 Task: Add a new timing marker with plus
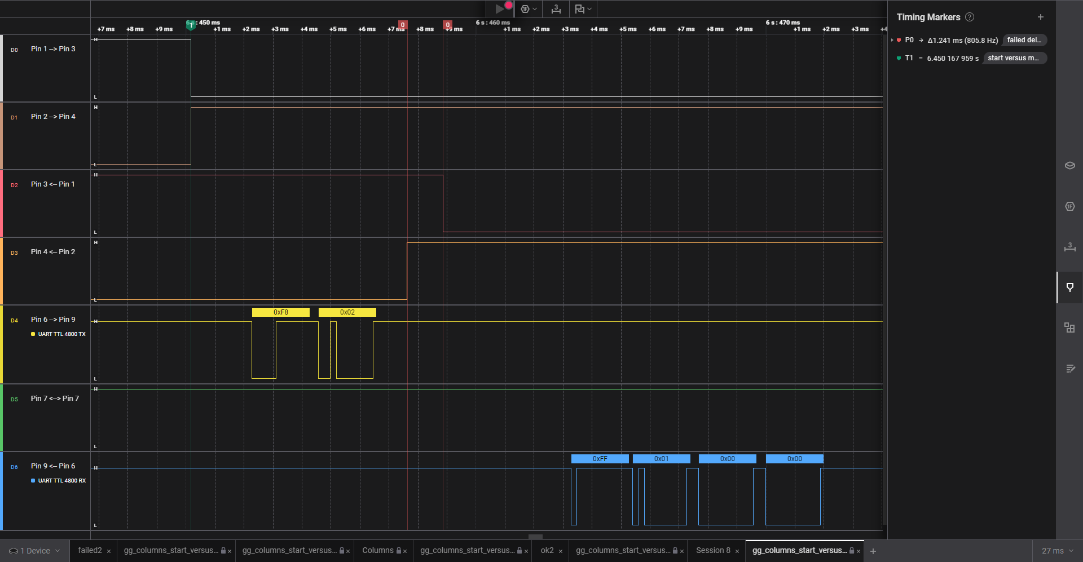coord(1040,17)
